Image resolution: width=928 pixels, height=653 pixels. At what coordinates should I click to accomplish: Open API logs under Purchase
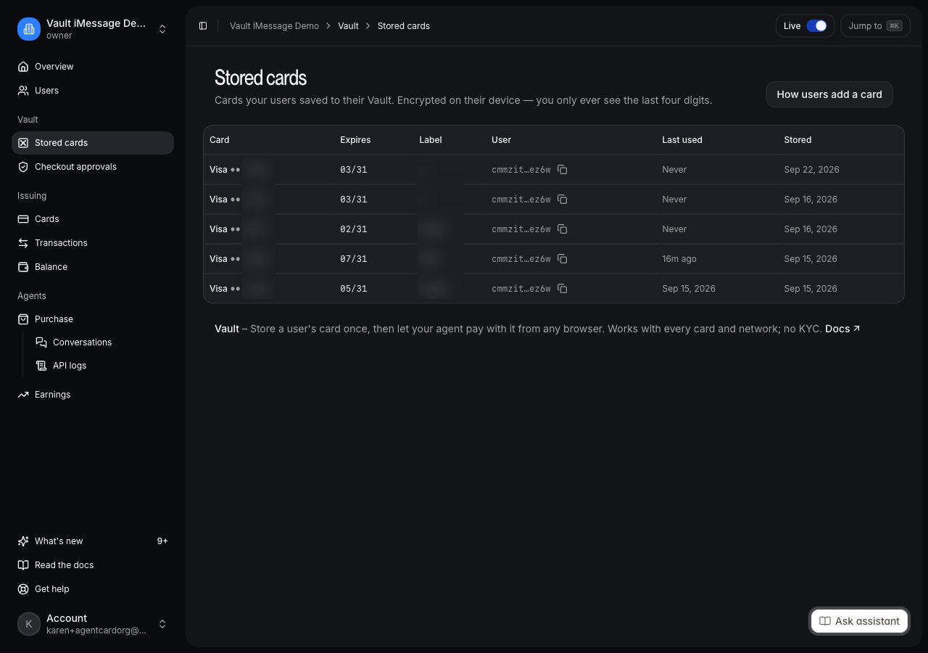pos(101,366)
